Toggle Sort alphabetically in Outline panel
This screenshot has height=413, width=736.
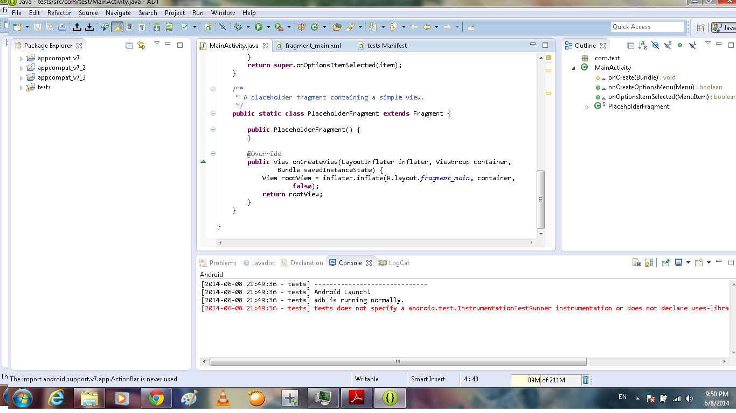pyautogui.click(x=643, y=46)
